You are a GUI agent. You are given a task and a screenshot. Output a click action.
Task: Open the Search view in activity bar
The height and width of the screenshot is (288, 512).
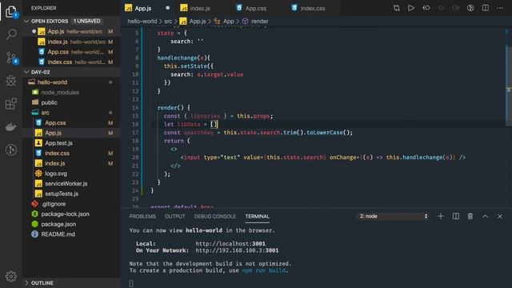click(11, 34)
